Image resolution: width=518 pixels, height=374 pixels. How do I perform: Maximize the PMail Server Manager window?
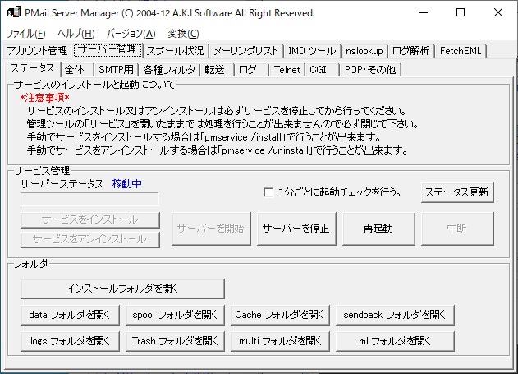coord(461,12)
